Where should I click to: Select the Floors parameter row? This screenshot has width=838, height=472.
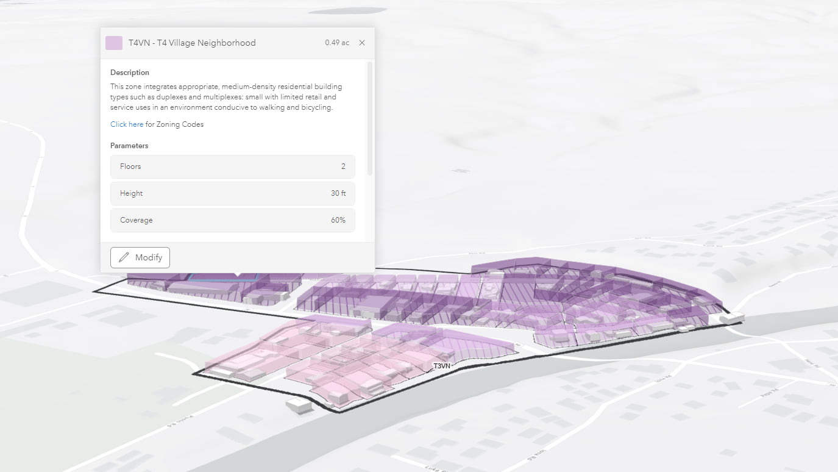tap(232, 166)
